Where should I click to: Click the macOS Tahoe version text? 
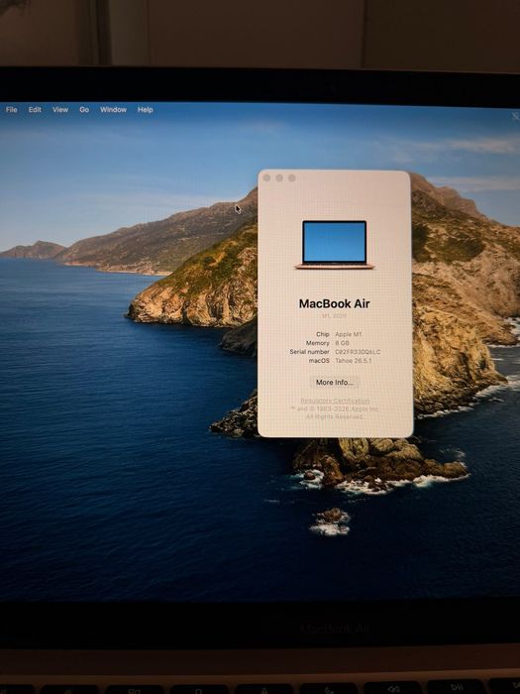(x=354, y=361)
